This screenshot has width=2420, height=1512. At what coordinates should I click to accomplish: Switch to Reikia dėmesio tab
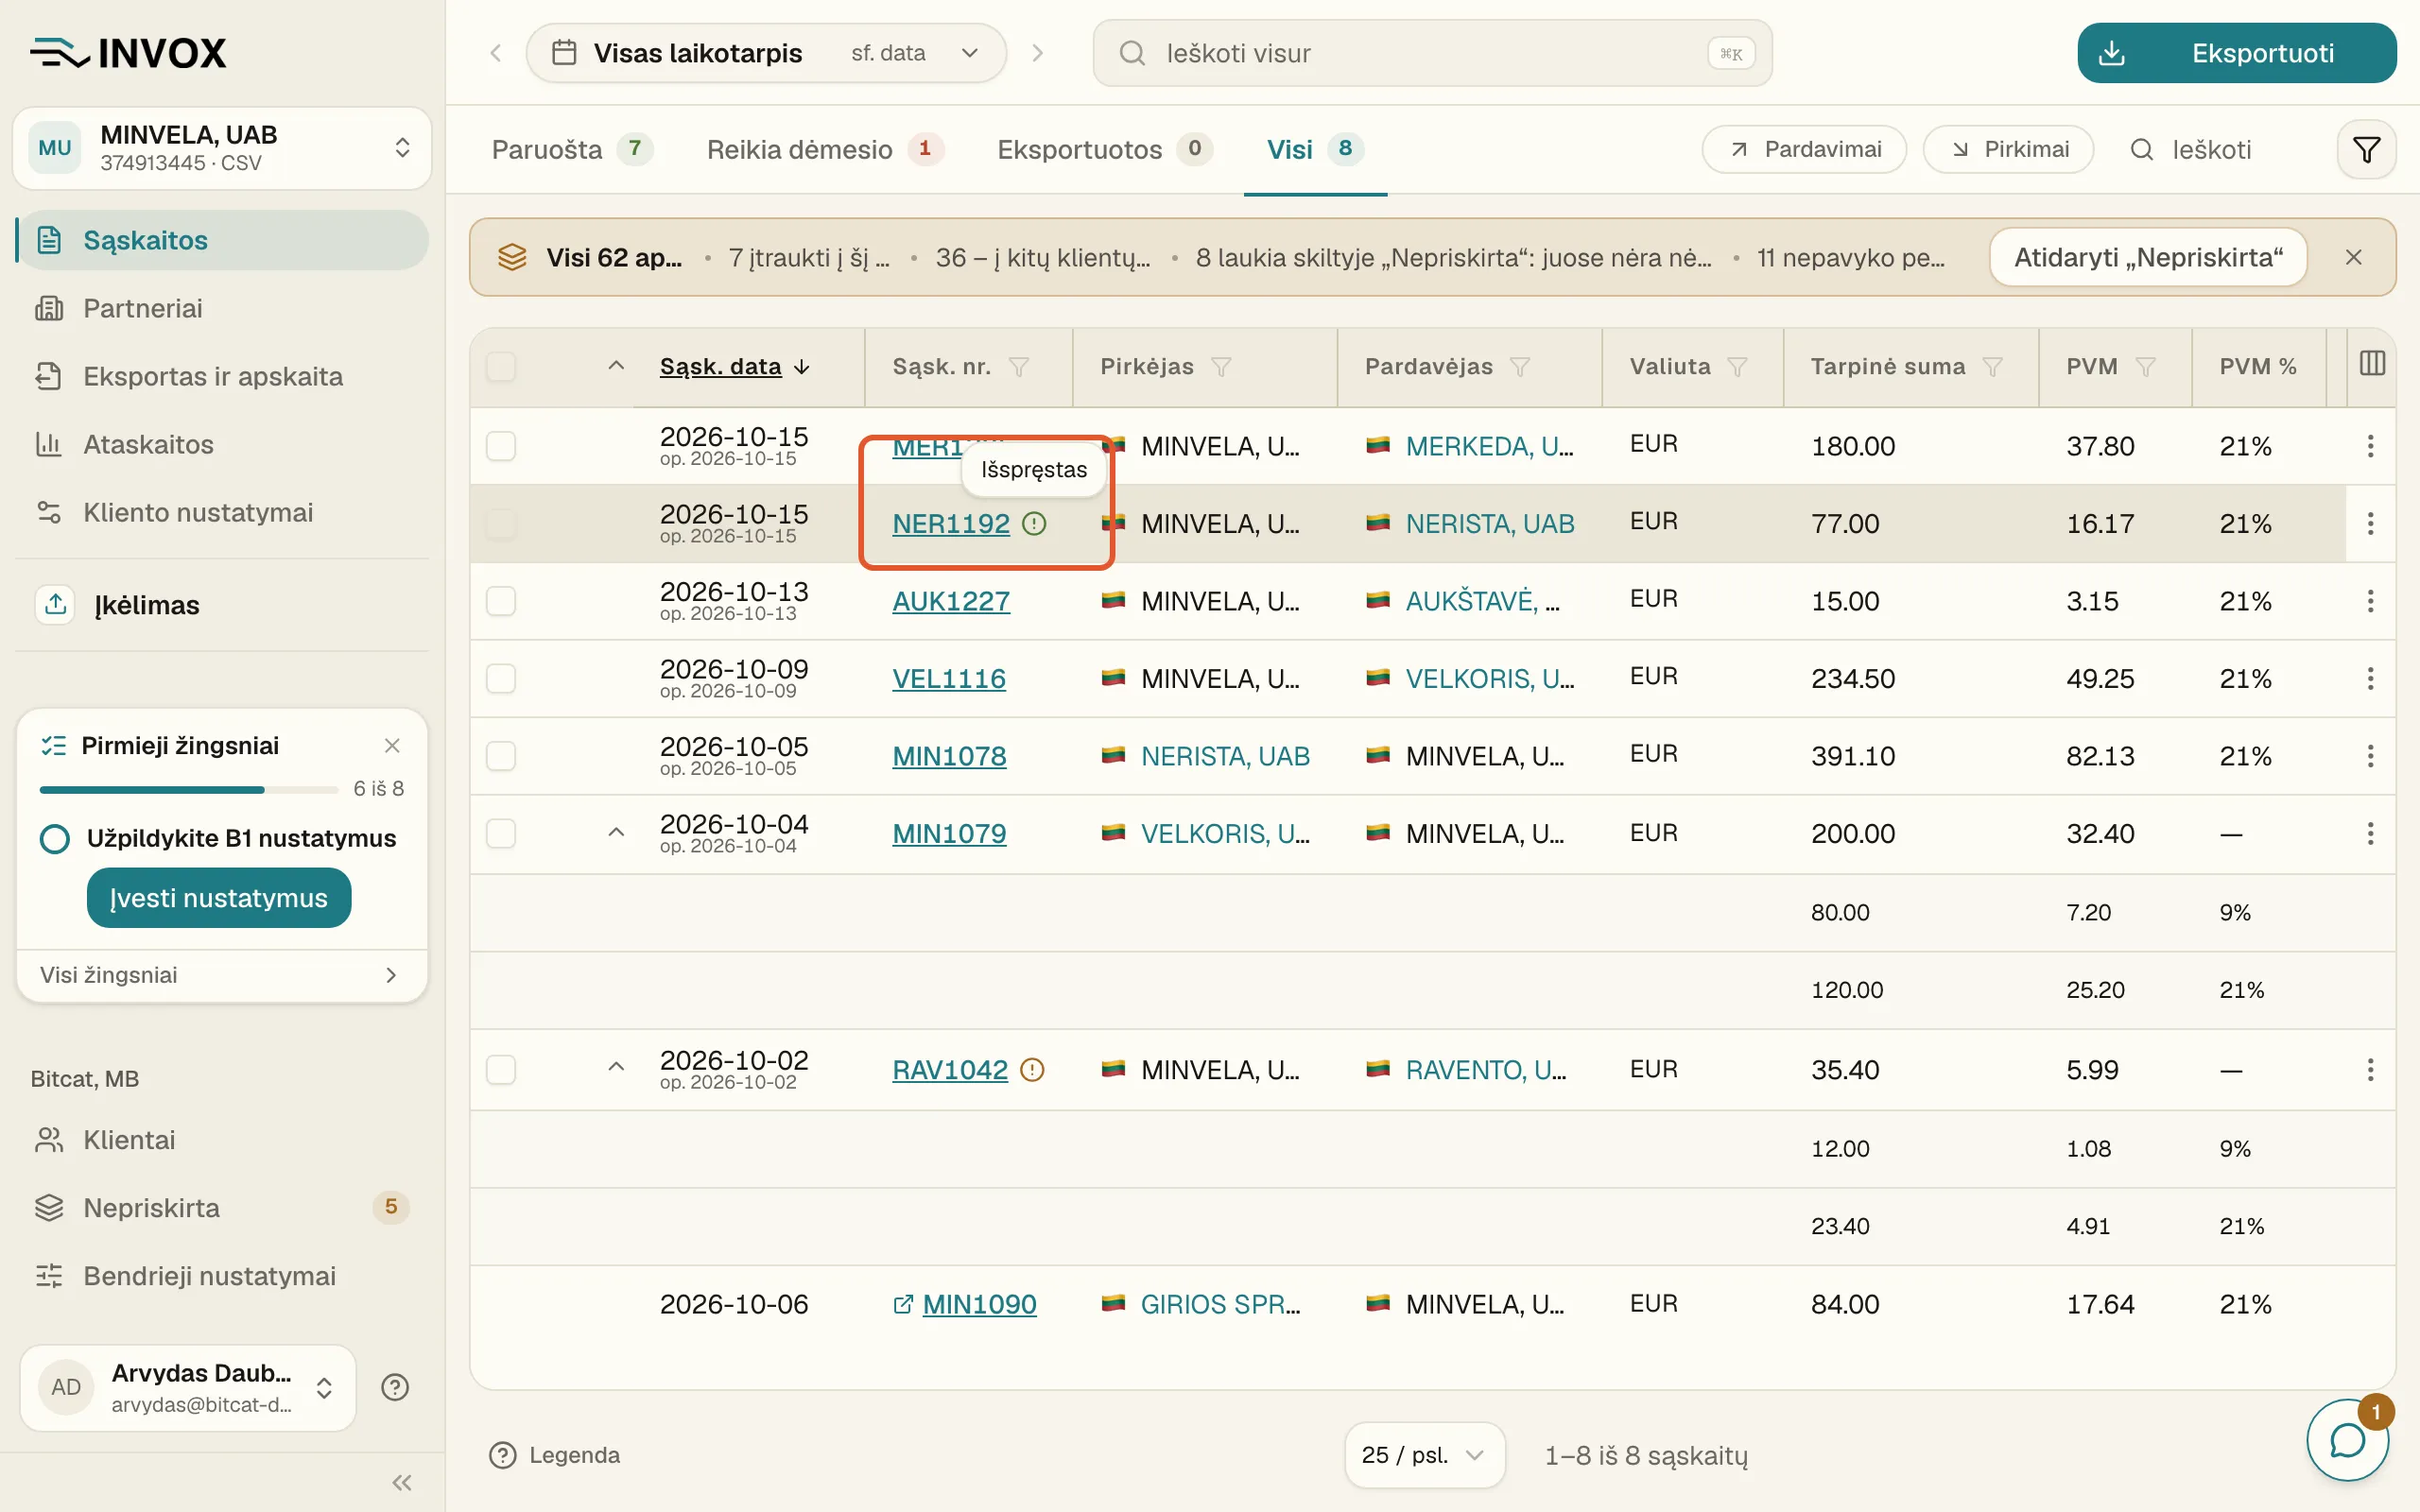pyautogui.click(x=824, y=150)
